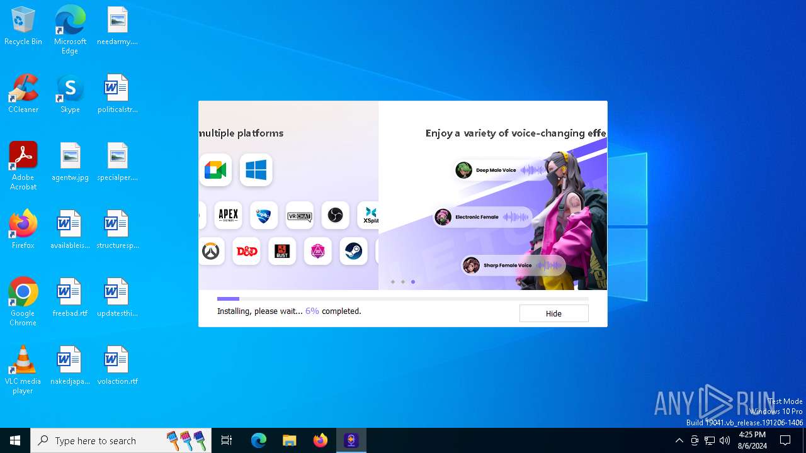This screenshot has height=453, width=806.
Task: Click the installation progress bar
Action: click(403, 299)
